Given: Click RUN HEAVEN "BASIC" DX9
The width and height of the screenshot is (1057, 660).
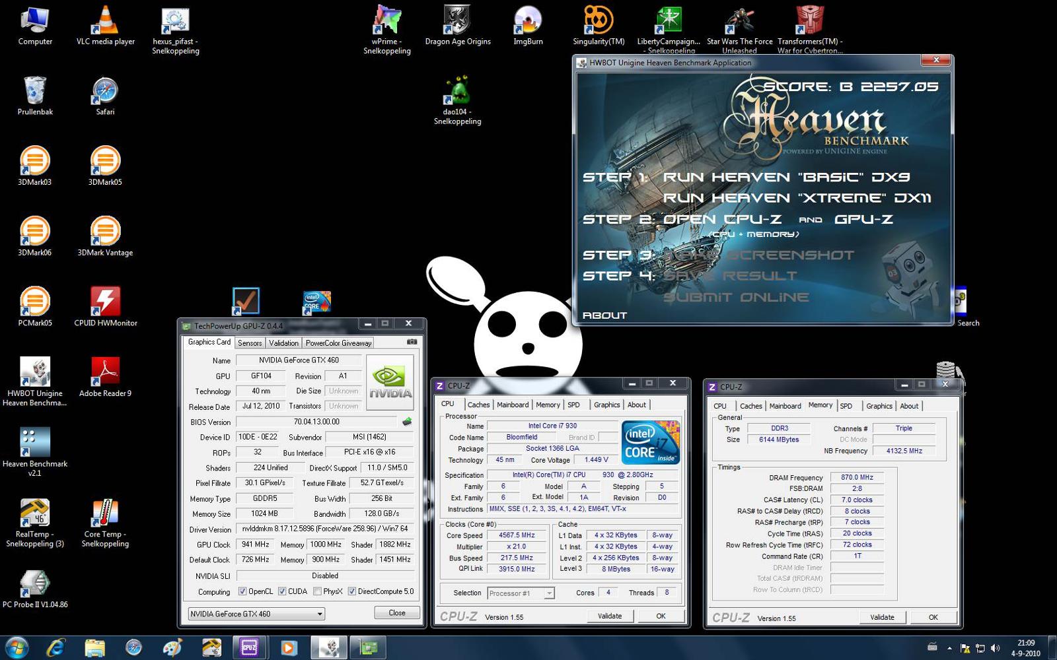Looking at the screenshot, I should click(786, 177).
